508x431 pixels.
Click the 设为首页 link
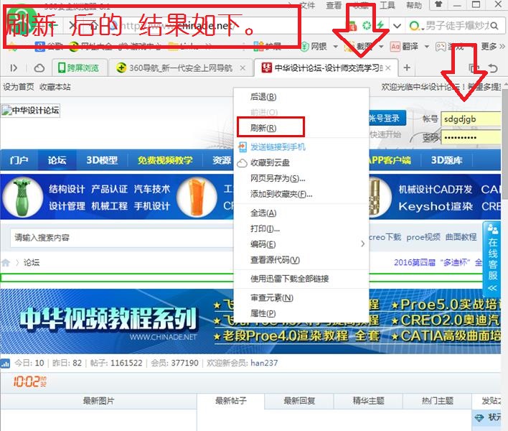[x=19, y=87]
